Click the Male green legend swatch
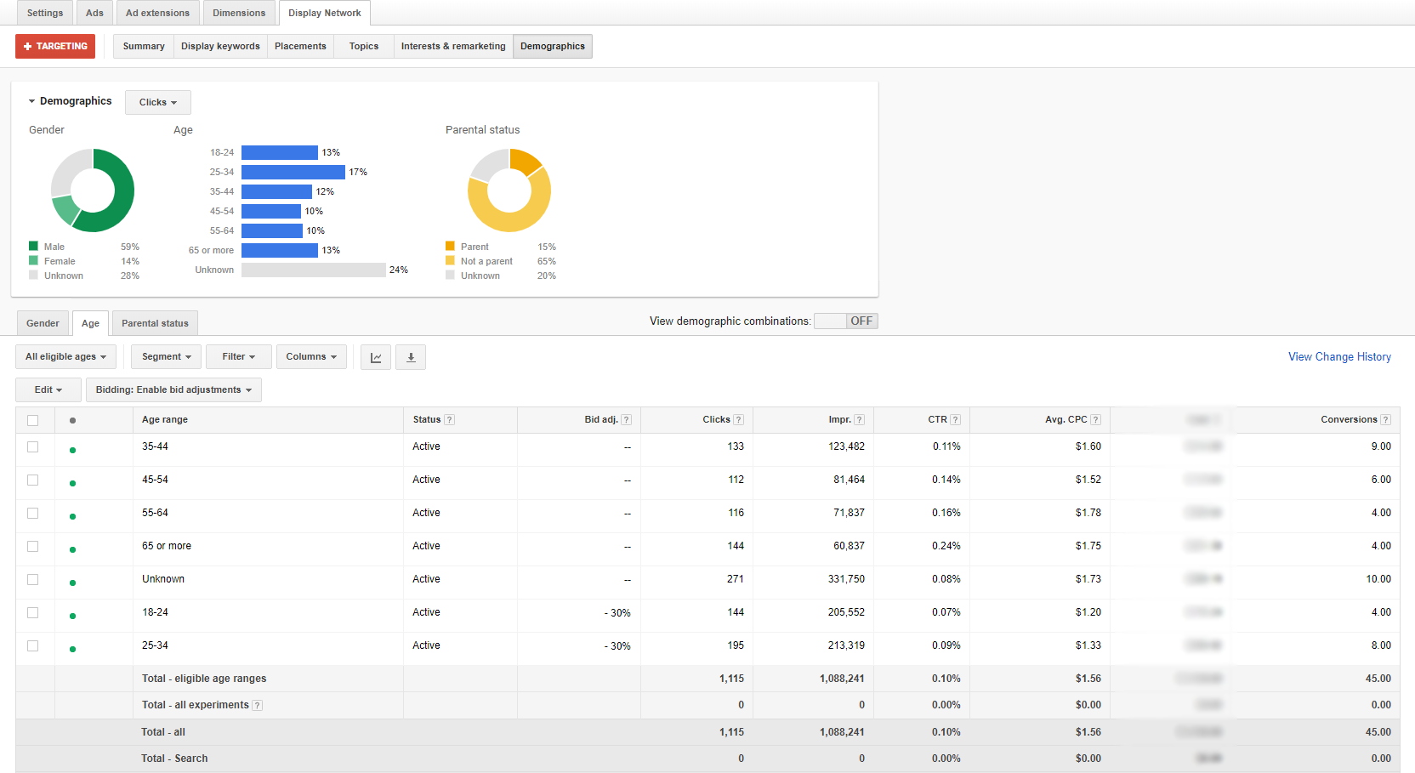This screenshot has height=773, width=1415. (x=33, y=246)
